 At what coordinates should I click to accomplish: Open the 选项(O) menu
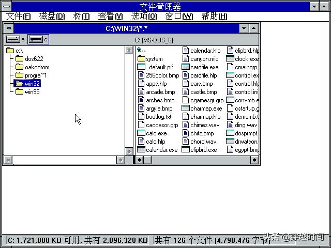pos(144,17)
